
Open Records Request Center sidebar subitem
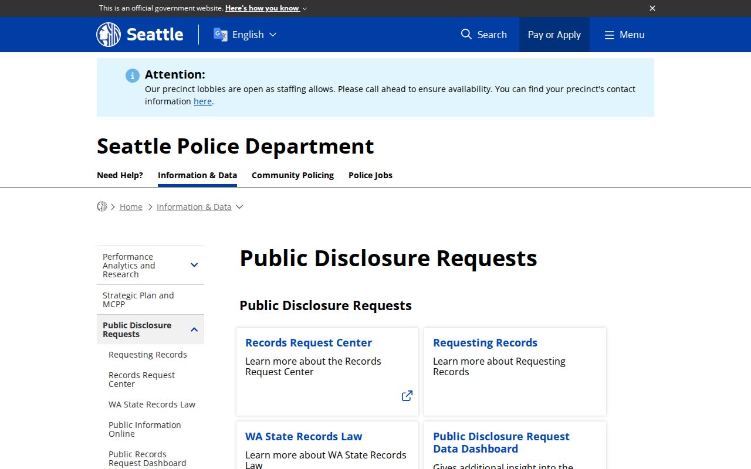point(141,379)
